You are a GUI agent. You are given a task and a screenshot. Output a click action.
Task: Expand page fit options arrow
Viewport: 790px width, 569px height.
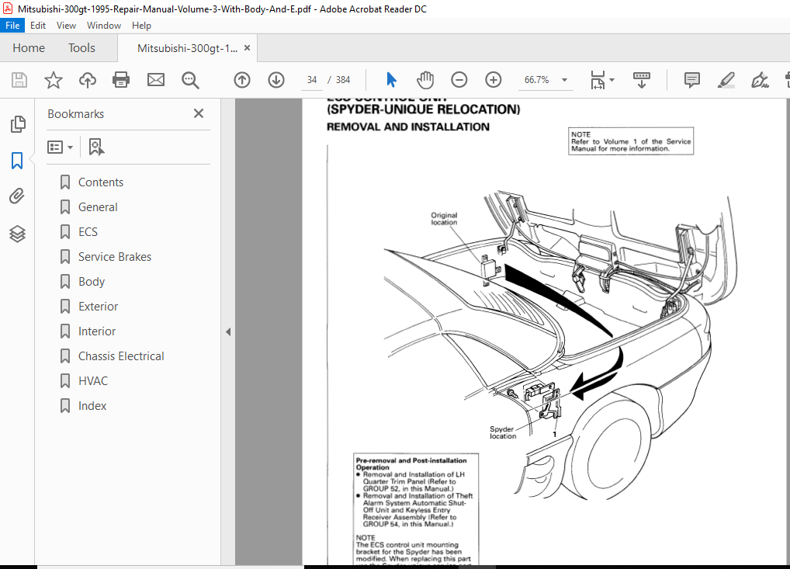pyautogui.click(x=612, y=80)
